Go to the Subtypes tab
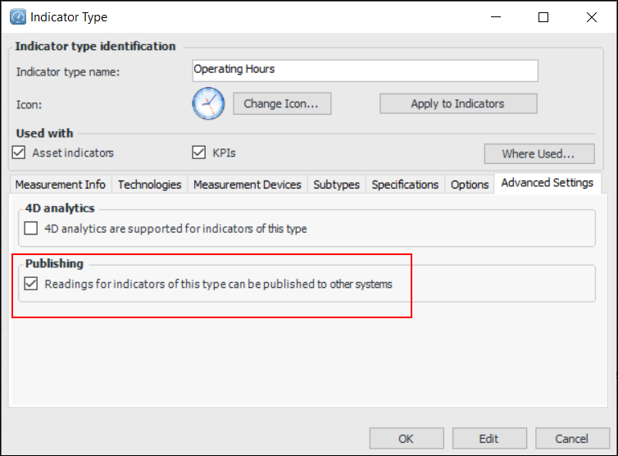The image size is (618, 456). click(336, 185)
